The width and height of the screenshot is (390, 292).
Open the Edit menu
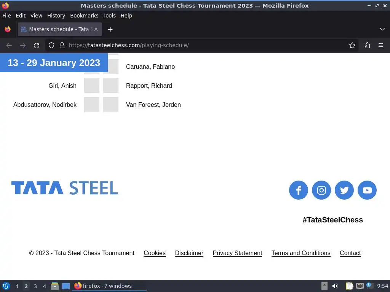(21, 16)
